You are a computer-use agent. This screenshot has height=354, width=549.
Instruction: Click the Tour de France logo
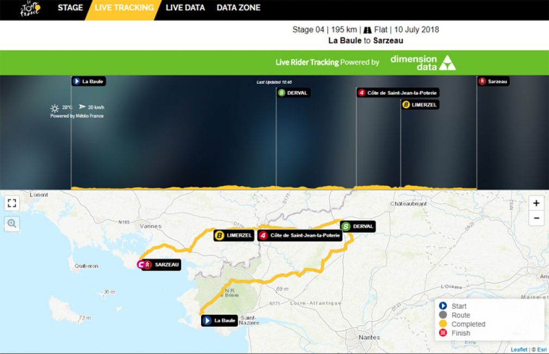click(30, 8)
